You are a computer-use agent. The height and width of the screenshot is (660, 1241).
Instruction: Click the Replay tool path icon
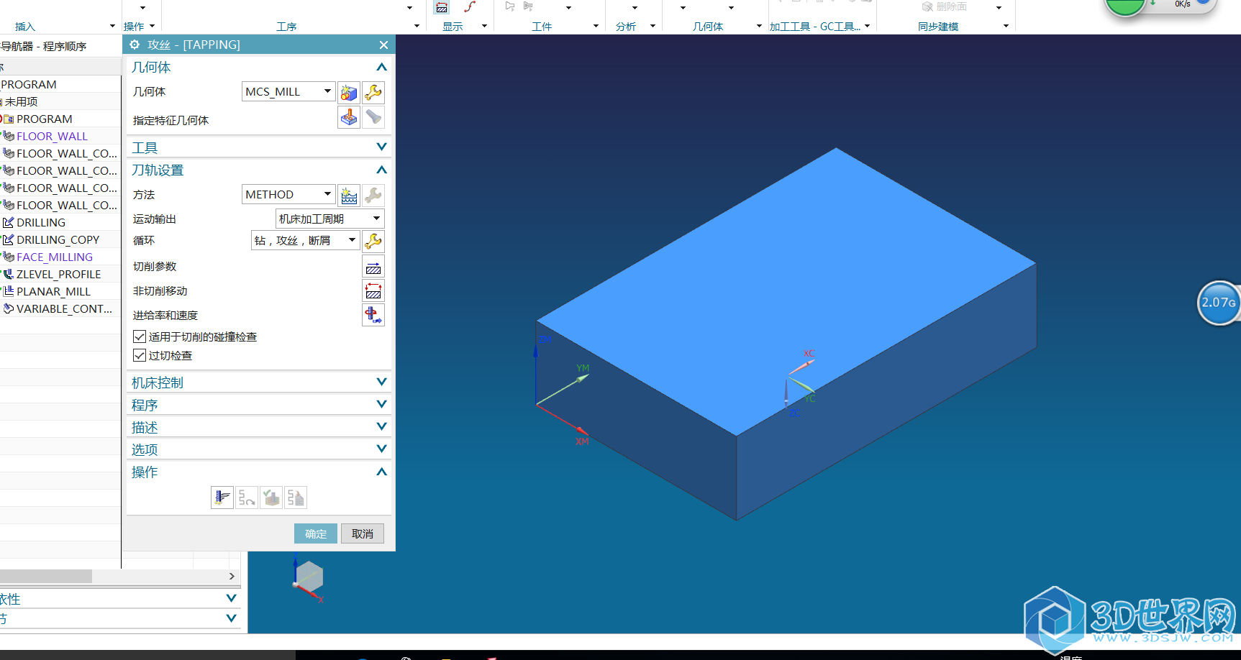[x=247, y=498]
